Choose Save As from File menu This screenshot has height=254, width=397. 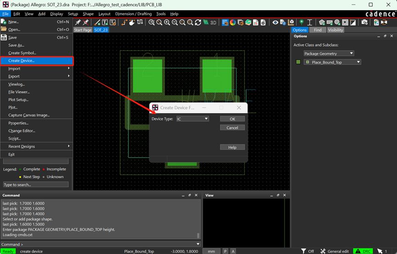pyautogui.click(x=37, y=45)
